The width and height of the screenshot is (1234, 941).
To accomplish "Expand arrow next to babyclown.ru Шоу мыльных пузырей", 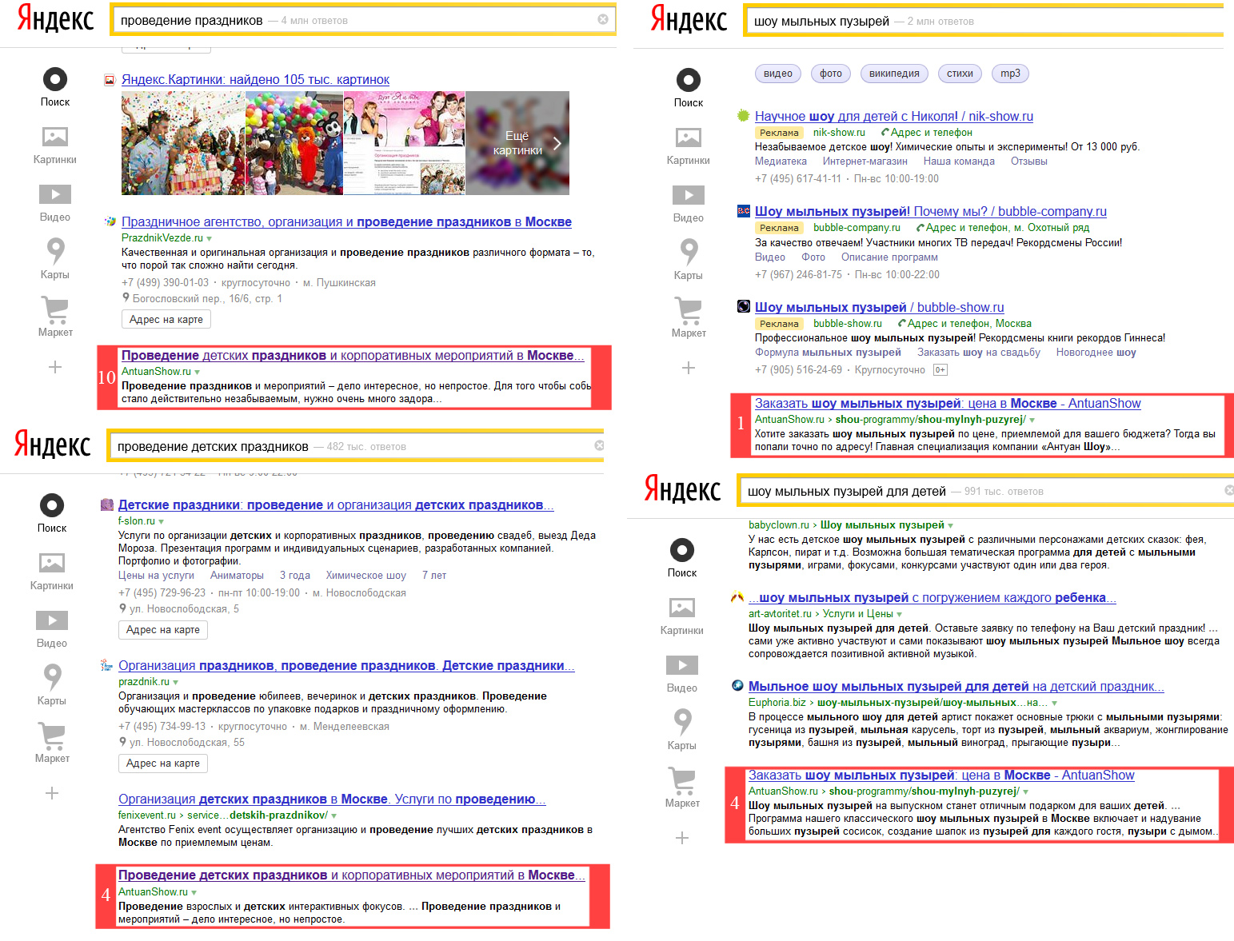I will (951, 525).
